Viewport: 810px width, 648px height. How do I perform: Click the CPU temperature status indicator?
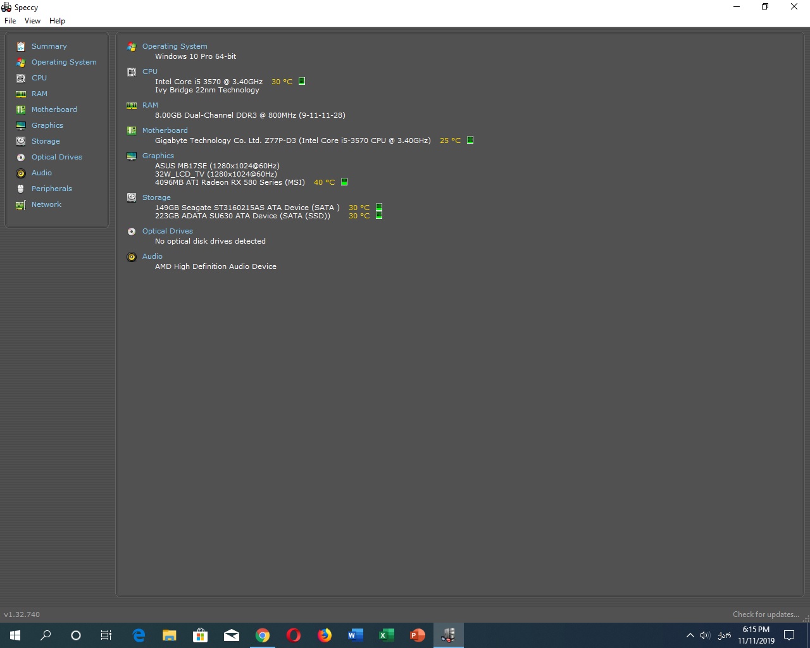tap(302, 81)
